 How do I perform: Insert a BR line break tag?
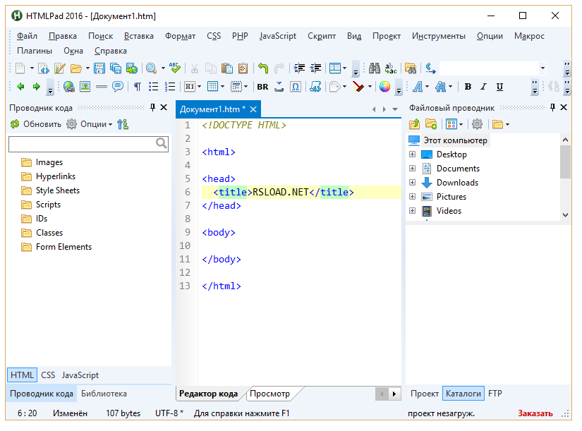click(262, 87)
